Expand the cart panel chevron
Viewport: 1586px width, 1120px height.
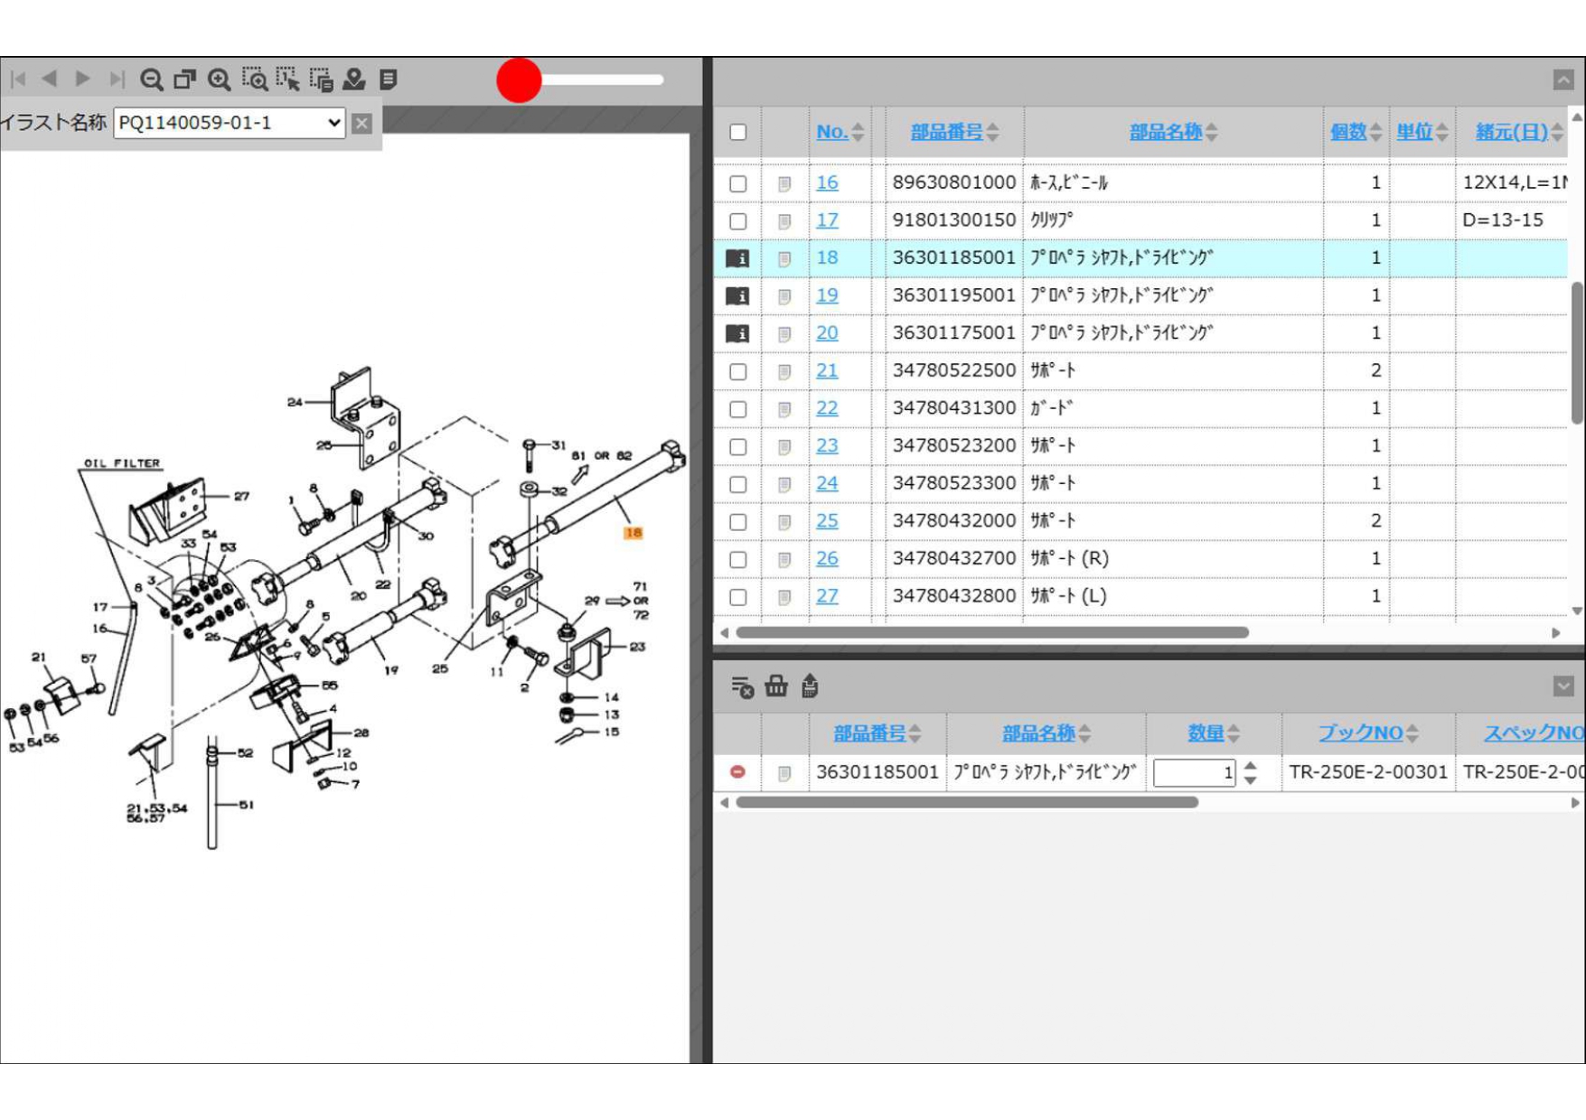coord(1563,686)
